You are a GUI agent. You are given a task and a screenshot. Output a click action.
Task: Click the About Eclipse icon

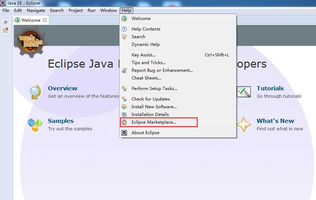[x=124, y=133]
